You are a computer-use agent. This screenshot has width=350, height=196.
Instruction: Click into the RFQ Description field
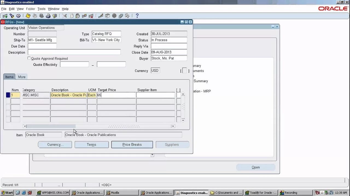tap(74, 52)
